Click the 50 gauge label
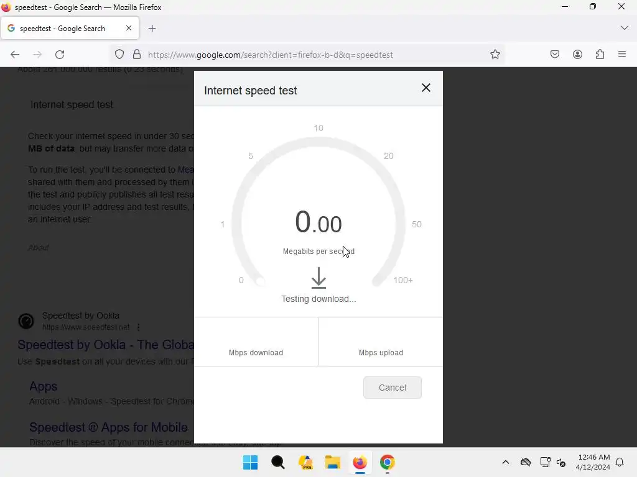637x477 pixels. pos(416,224)
